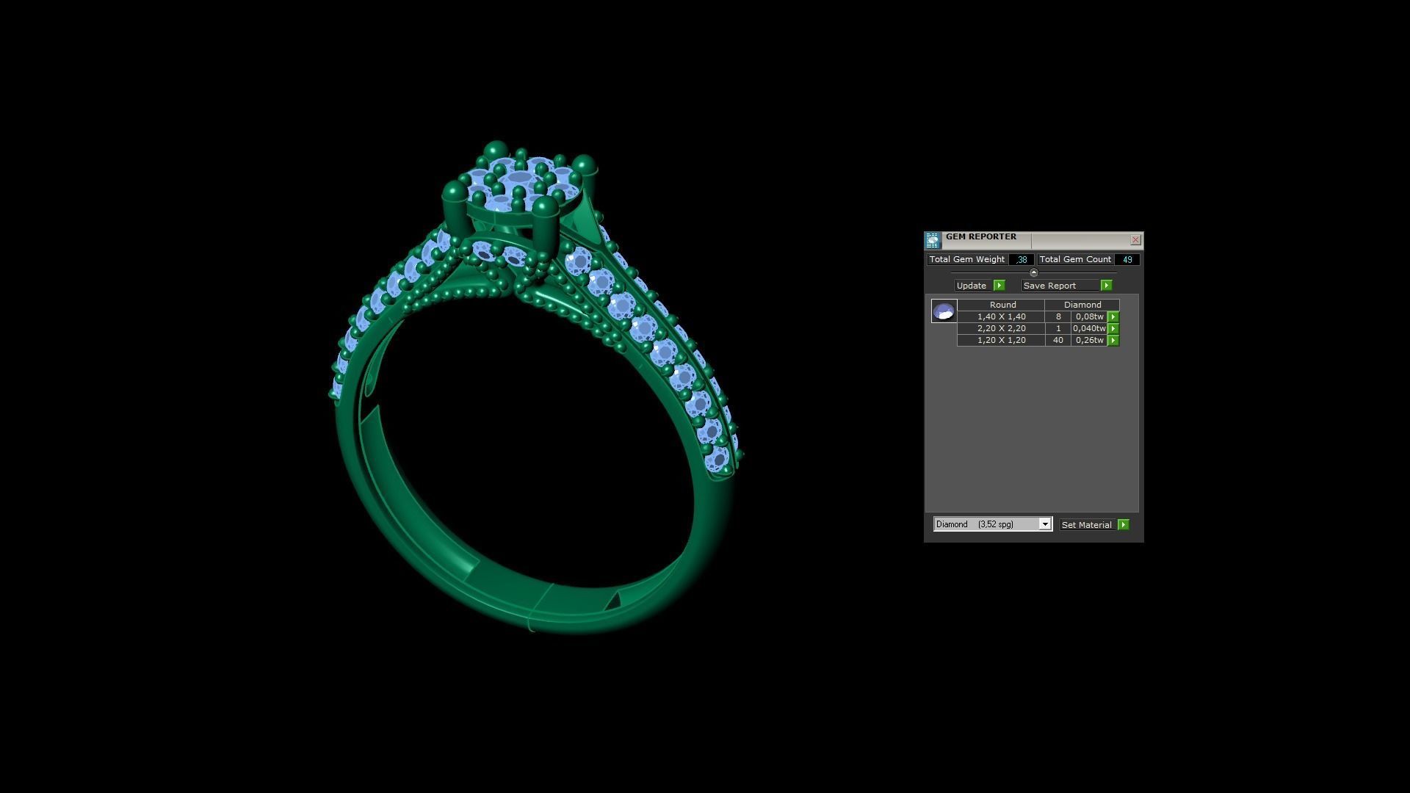Click the green arrow beside Update
The width and height of the screenshot is (1410, 793).
point(999,286)
